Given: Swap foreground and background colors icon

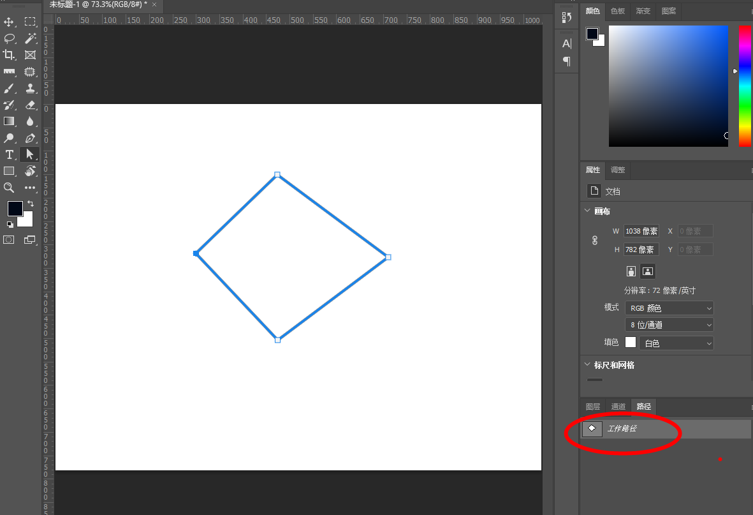Looking at the screenshot, I should click(31, 204).
